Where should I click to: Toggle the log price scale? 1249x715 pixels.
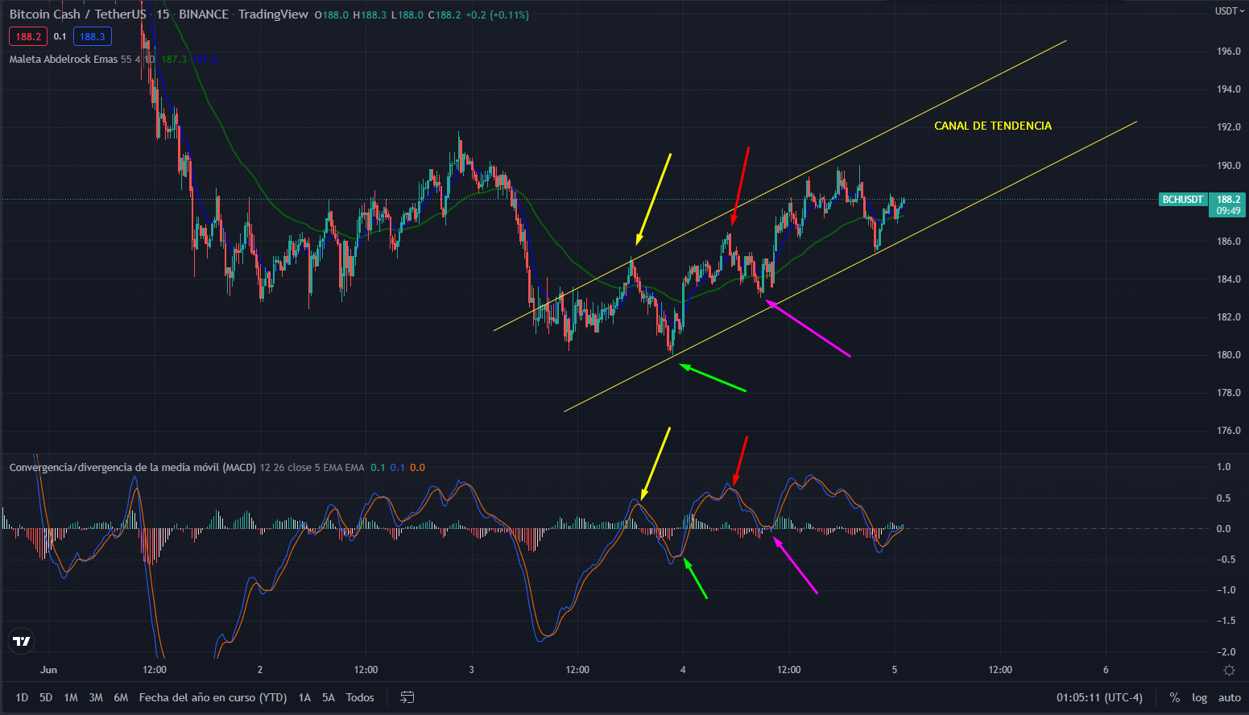1200,697
